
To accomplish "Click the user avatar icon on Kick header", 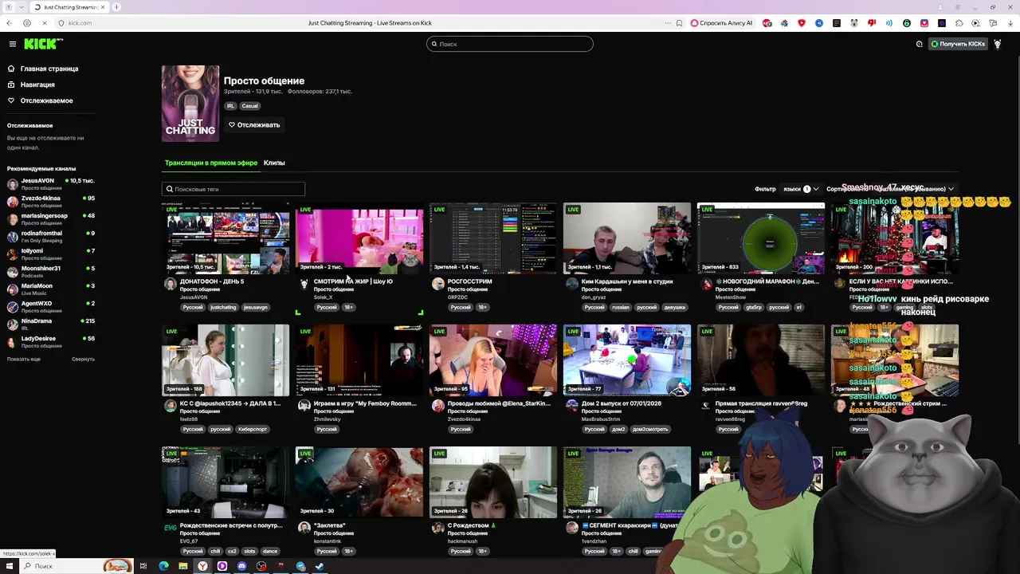I will tap(997, 44).
